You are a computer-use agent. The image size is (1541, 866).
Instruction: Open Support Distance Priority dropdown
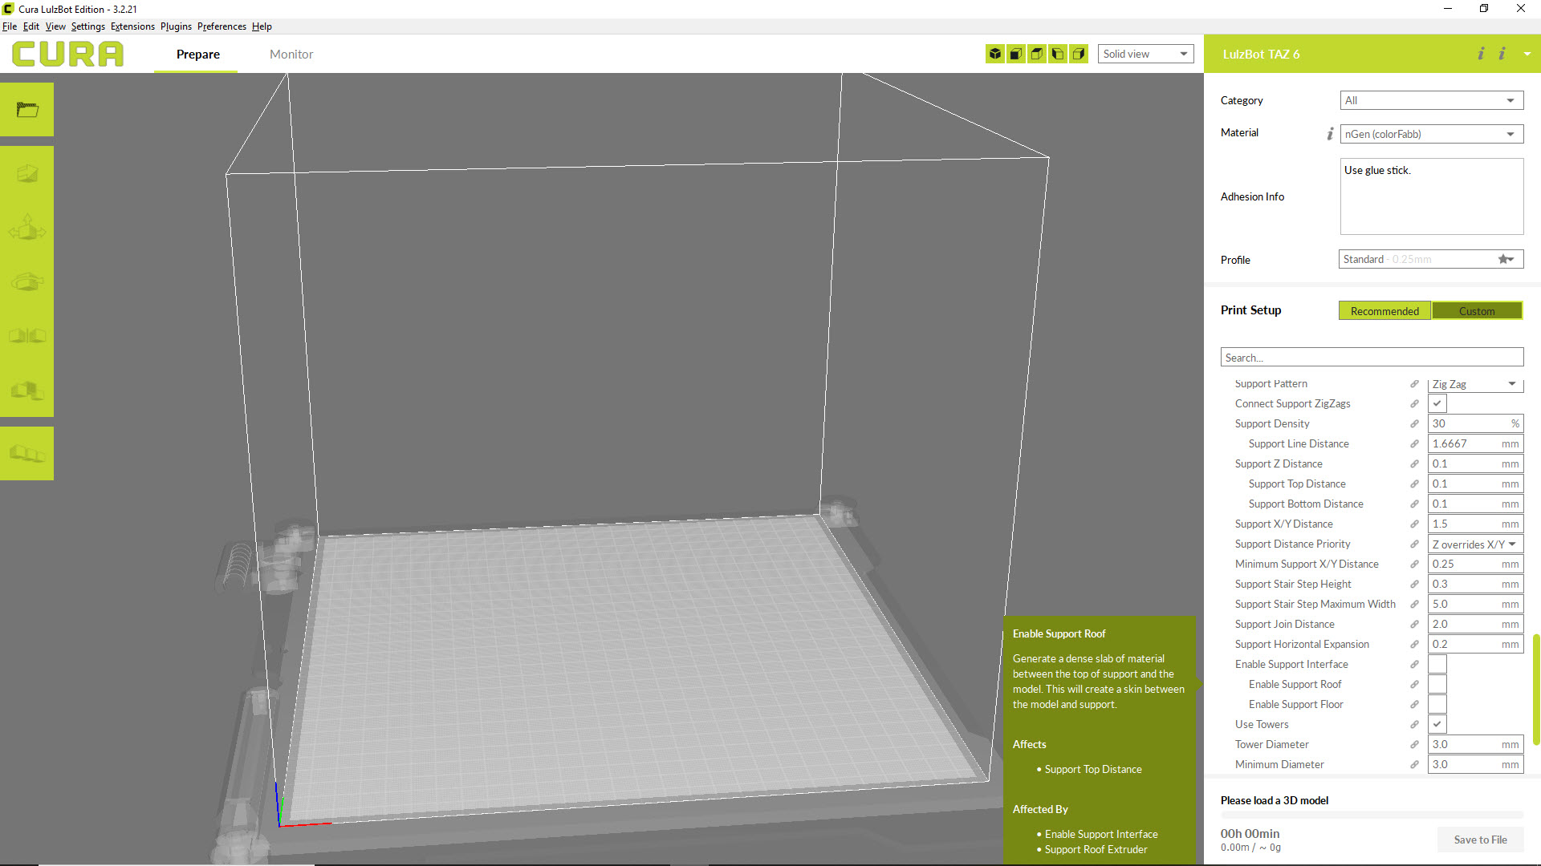coord(1474,544)
